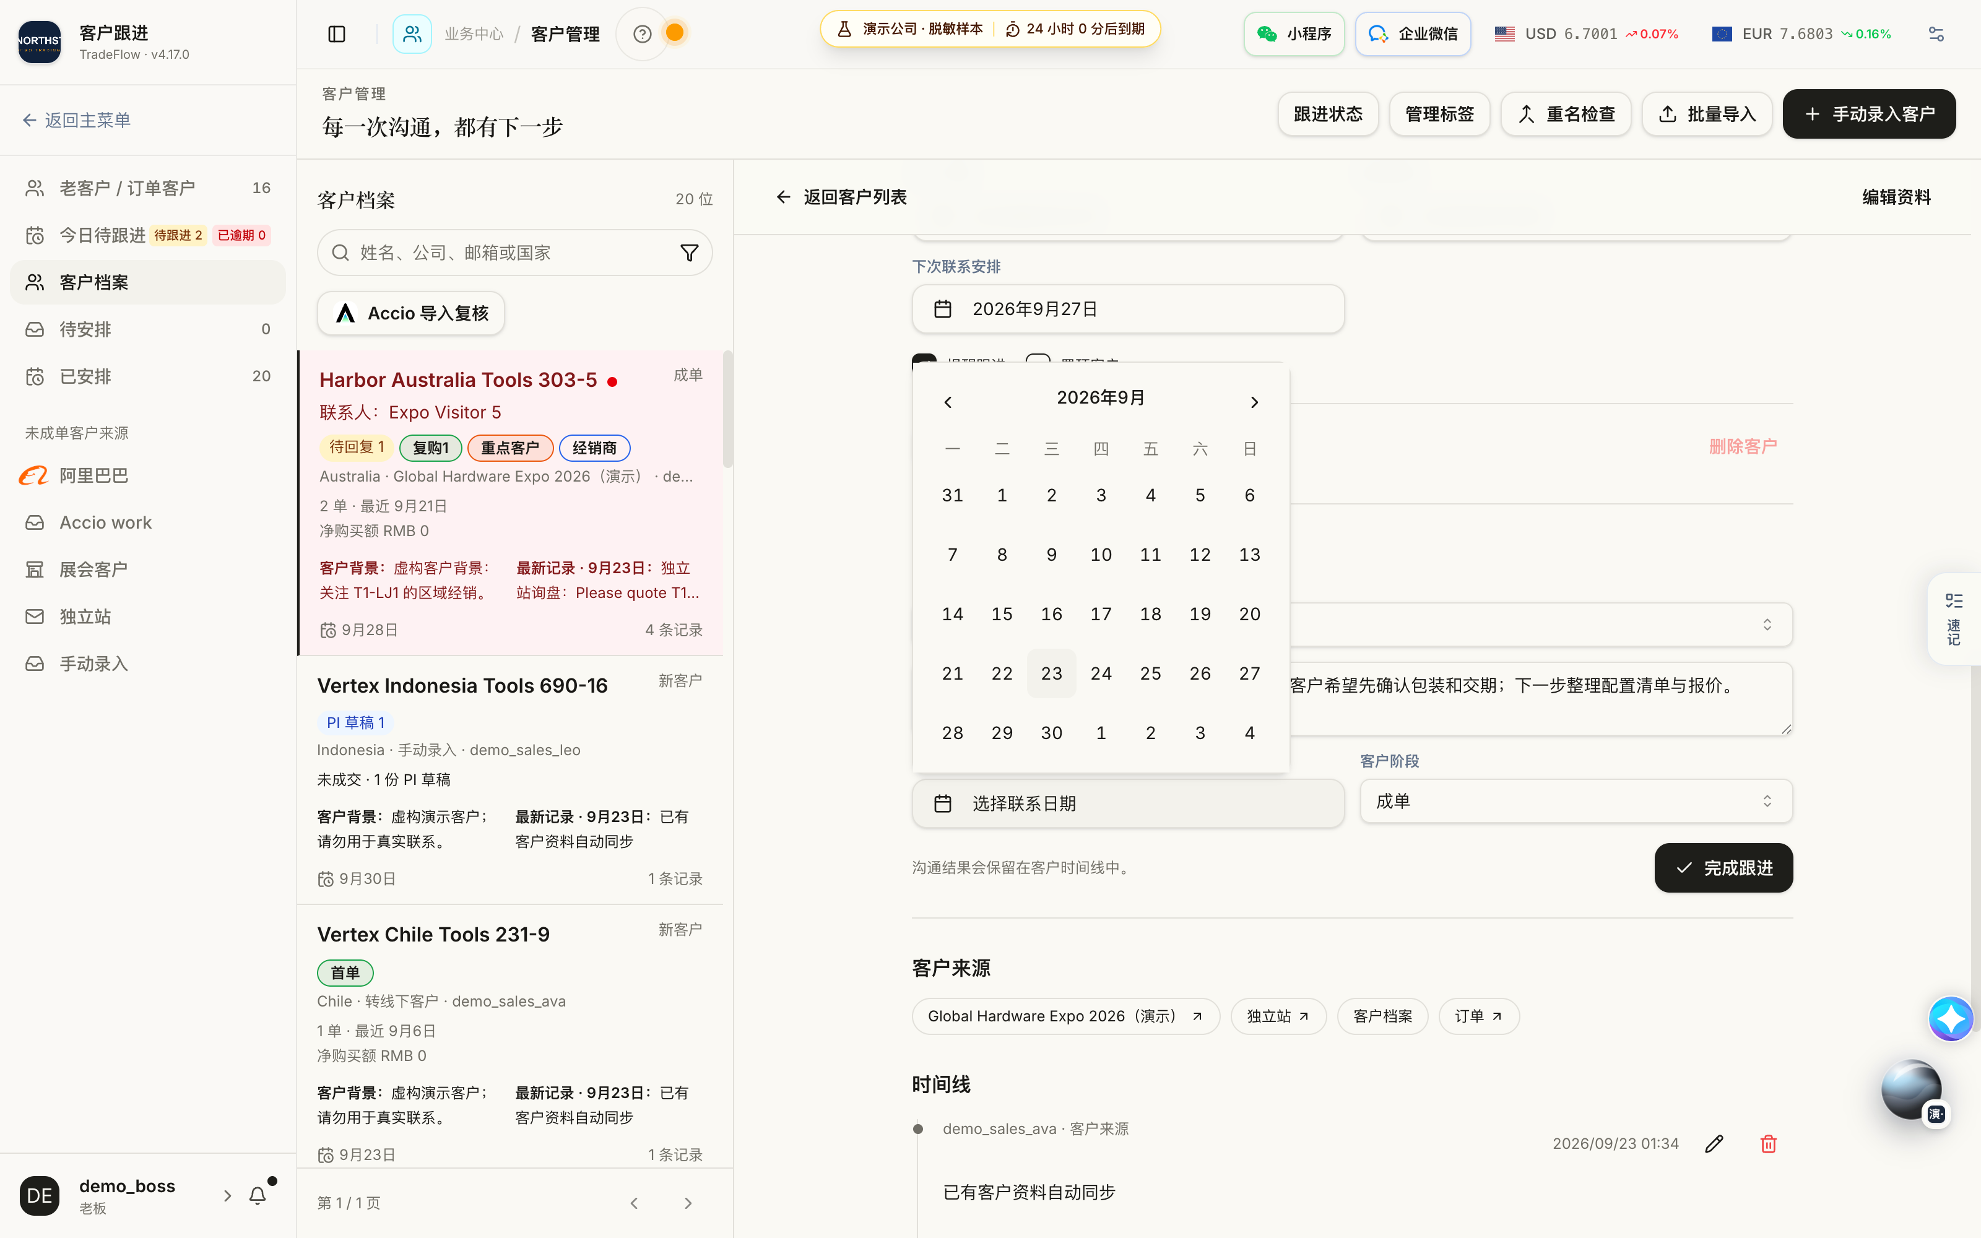The height and width of the screenshot is (1238, 1981).
Task: Click the DE user avatar
Action: (x=39, y=1195)
